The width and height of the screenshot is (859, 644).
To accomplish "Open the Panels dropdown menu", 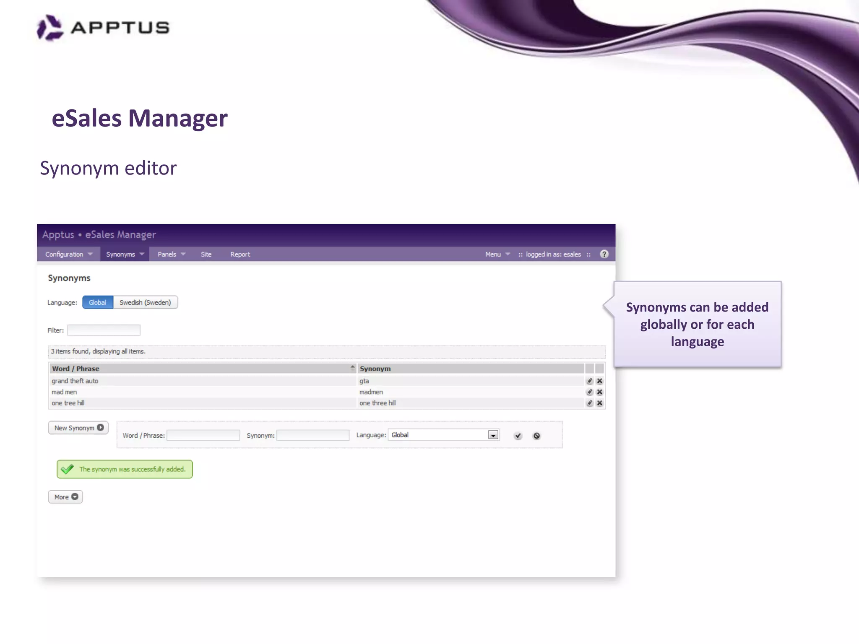I will tap(171, 254).
